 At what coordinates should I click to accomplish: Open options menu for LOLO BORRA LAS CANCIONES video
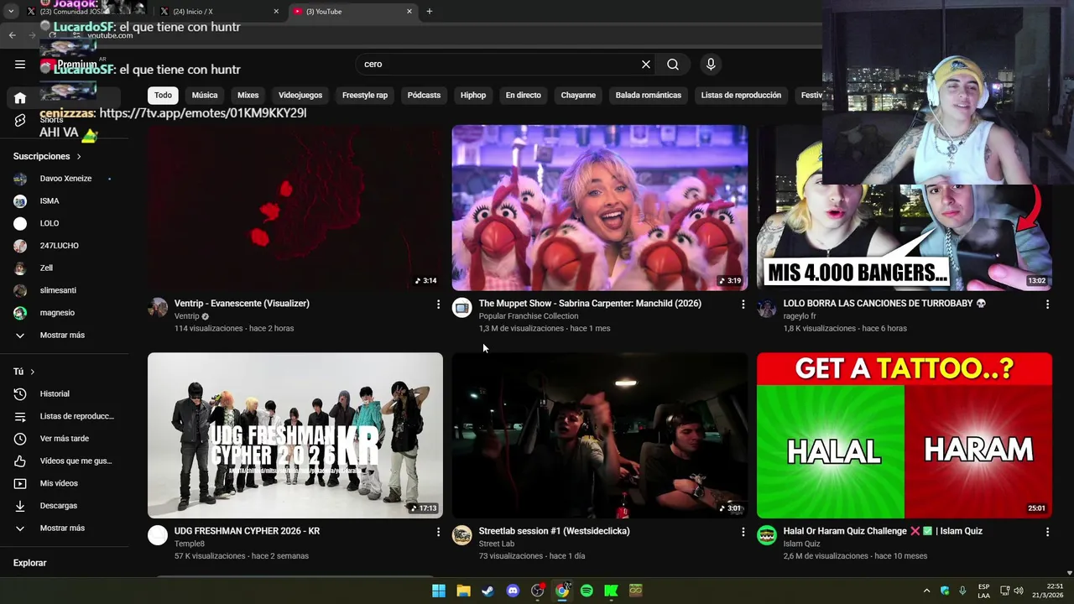(x=1047, y=304)
